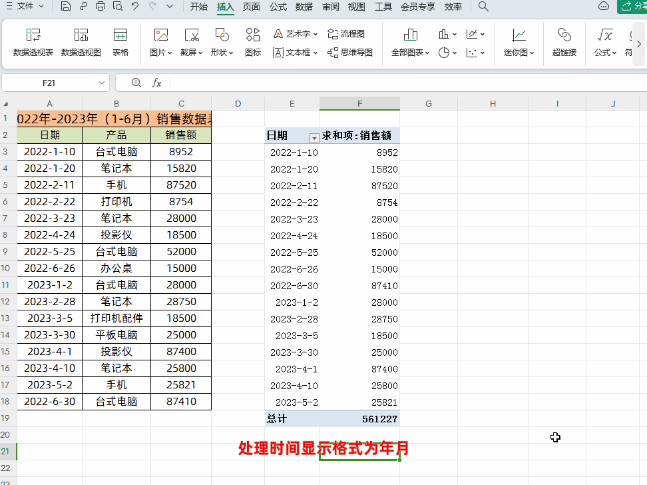The image size is (647, 485).
Task: Open the 文件 menu
Action: tap(25, 6)
